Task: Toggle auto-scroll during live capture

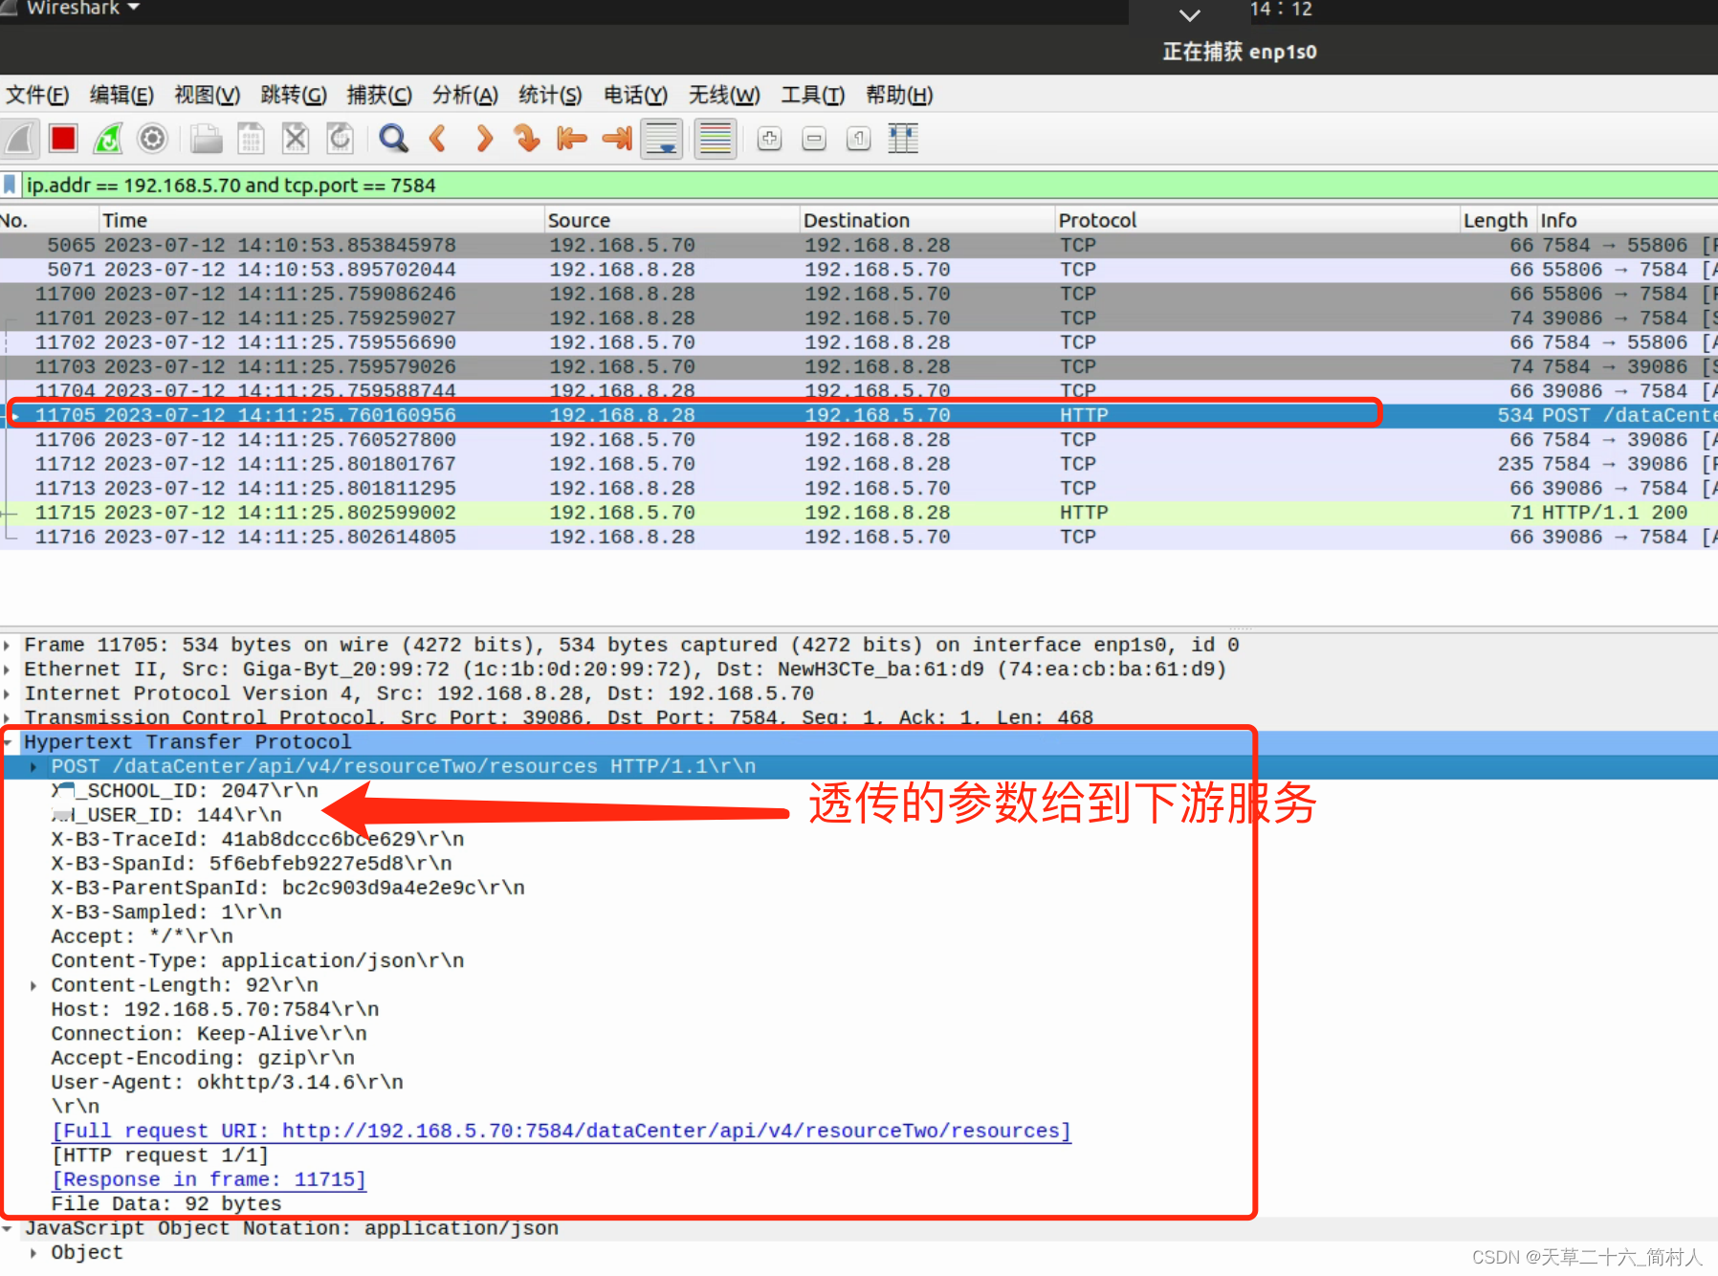Action: [x=662, y=139]
